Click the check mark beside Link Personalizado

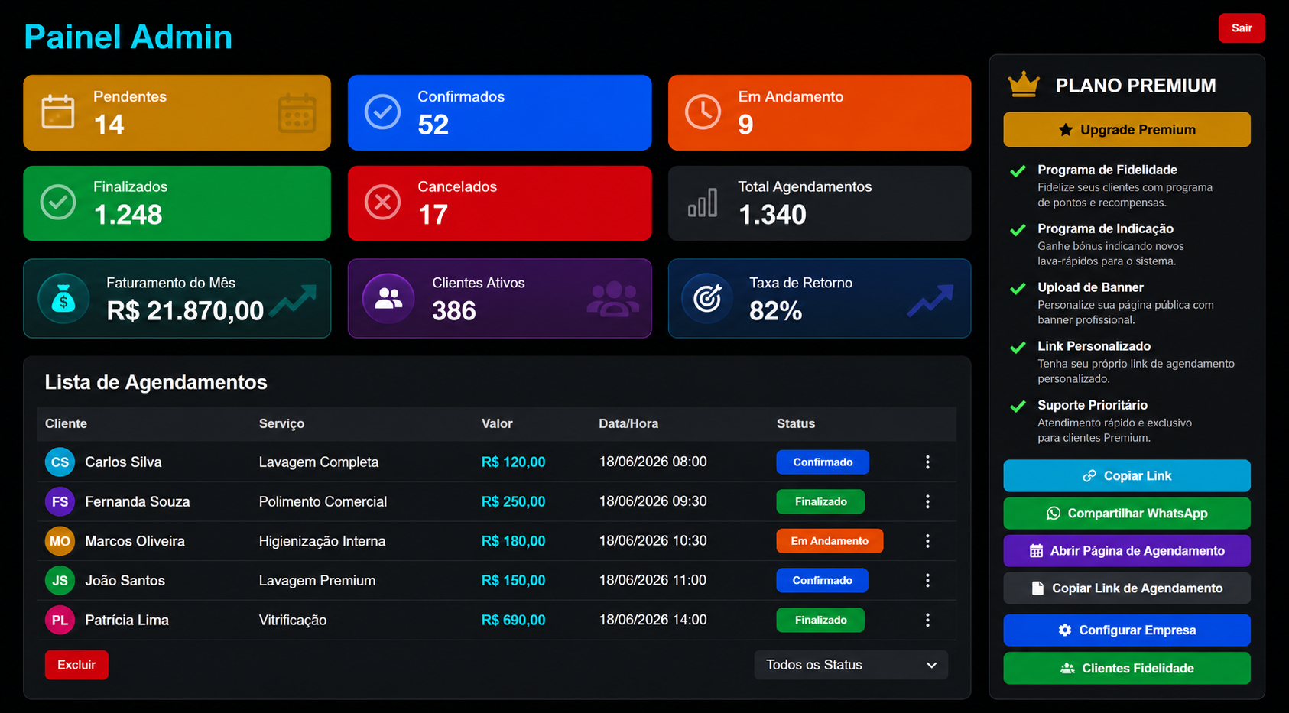point(1018,348)
